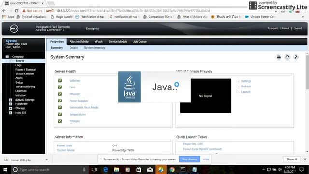
Task: Hide the Screencastify sharing bar
Action: [x=206, y=159]
